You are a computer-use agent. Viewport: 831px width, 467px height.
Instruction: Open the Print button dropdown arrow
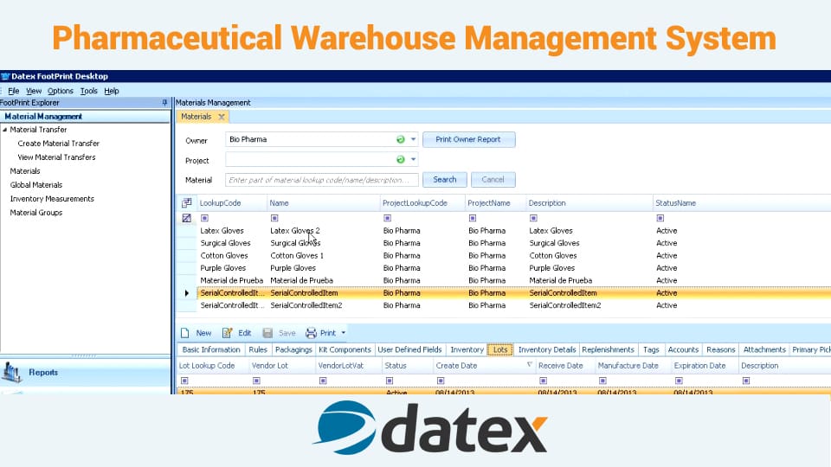click(344, 333)
